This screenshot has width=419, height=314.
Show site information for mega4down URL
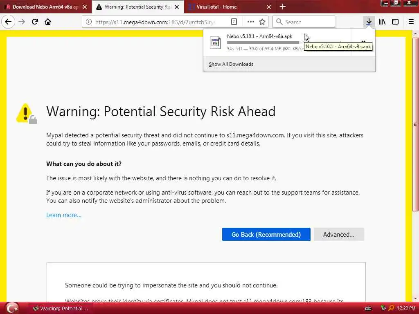pyautogui.click(x=89, y=22)
